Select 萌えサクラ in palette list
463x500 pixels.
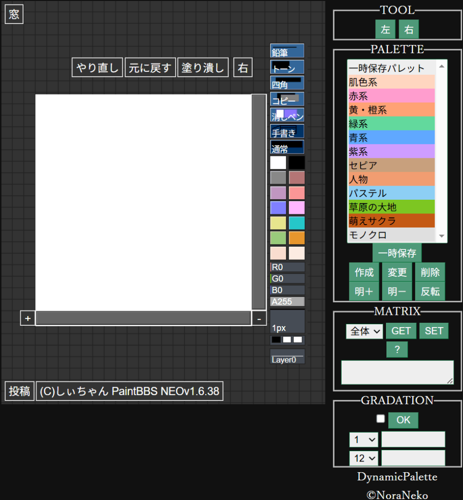(391, 221)
